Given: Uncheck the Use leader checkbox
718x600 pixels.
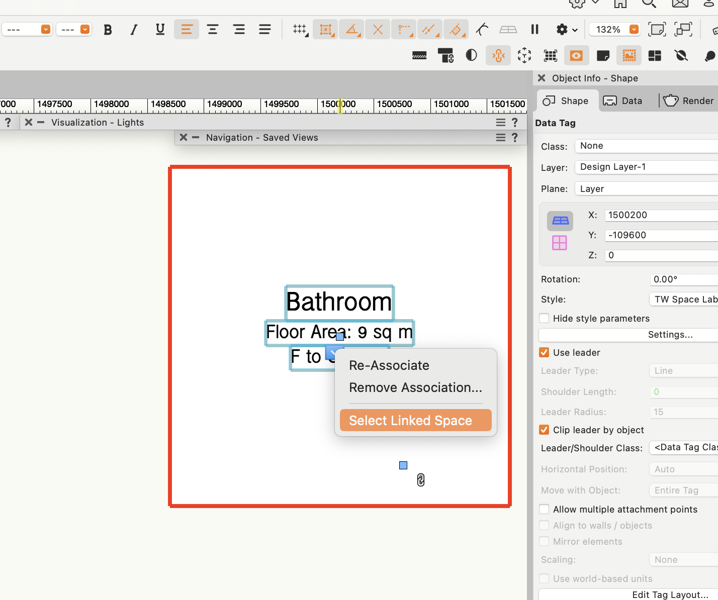Looking at the screenshot, I should coord(544,352).
